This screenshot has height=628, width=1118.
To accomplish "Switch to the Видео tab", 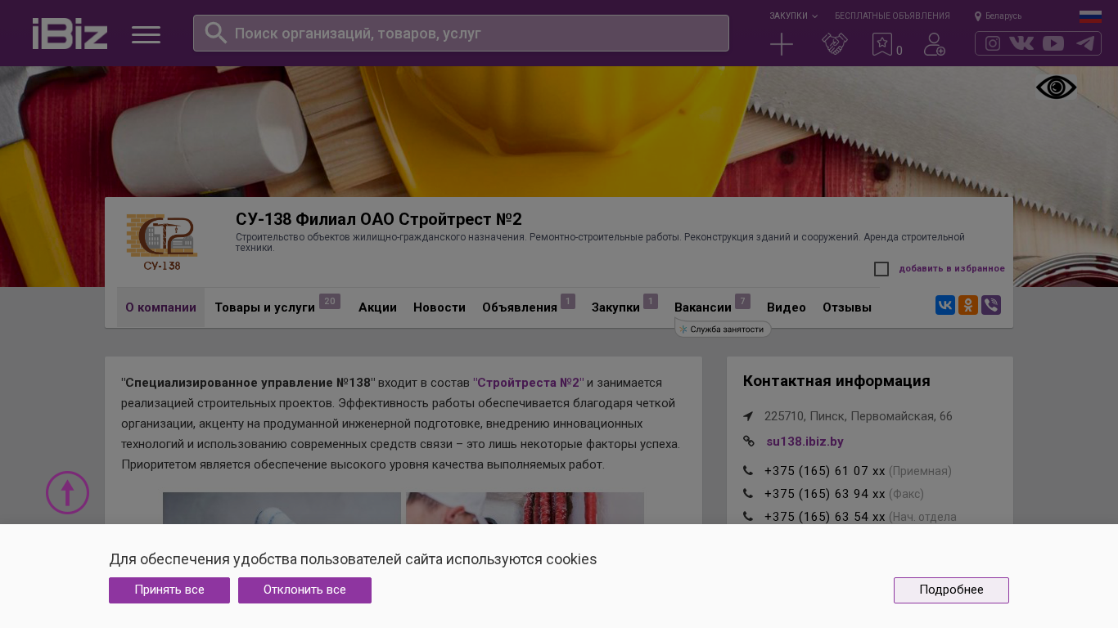I will 787,307.
